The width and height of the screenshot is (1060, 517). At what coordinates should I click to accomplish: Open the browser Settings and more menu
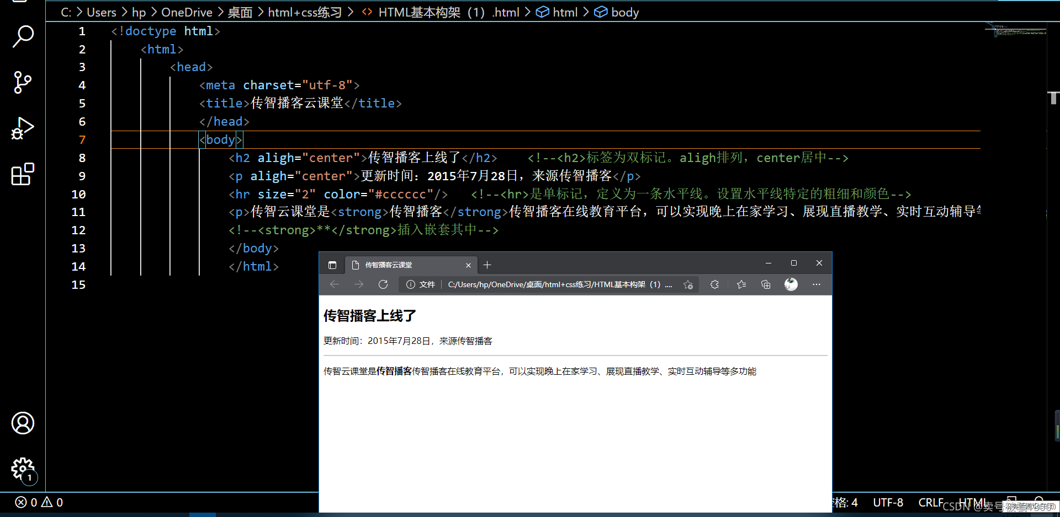pyautogui.click(x=817, y=284)
